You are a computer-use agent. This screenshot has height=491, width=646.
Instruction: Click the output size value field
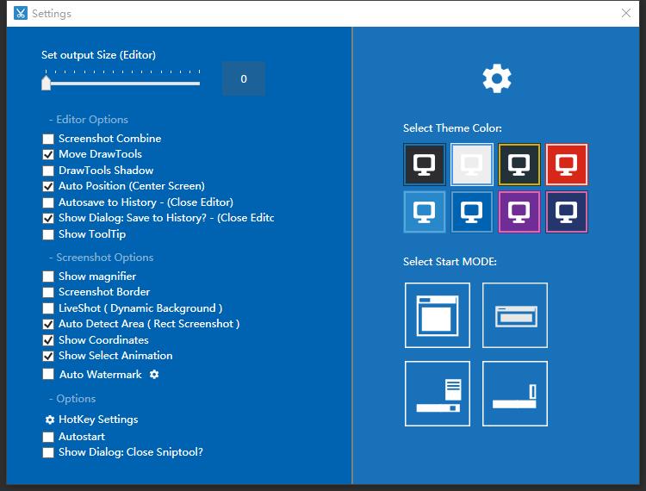[x=244, y=78]
